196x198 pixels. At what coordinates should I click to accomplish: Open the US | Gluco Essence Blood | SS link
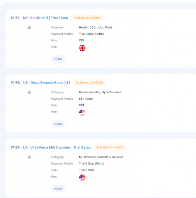(x=47, y=83)
